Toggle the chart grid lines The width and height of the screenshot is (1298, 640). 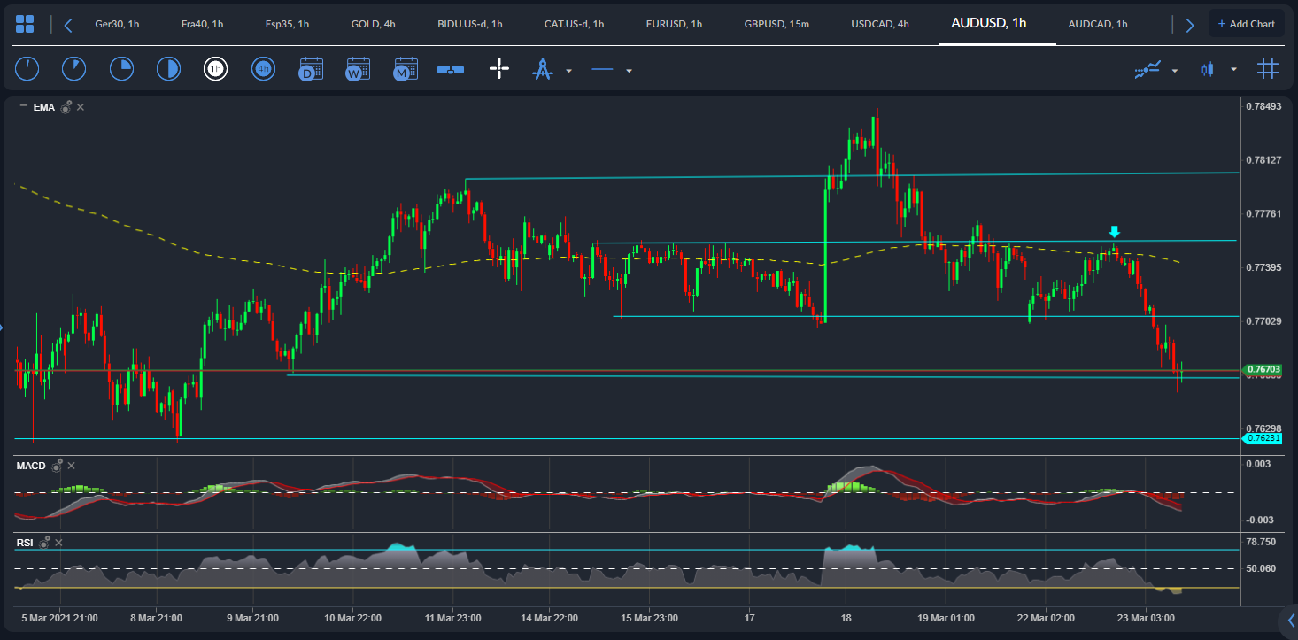pos(1268,68)
